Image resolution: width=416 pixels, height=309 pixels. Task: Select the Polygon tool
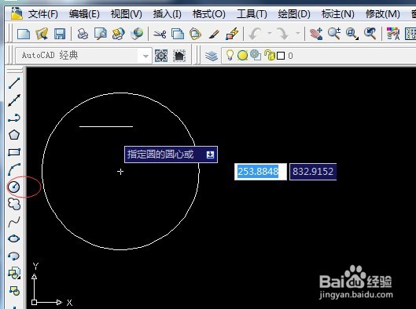(14, 135)
